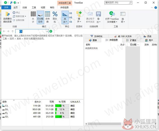Image resolution: width=159 pixels, height=131 pixels.
Task: Click the scrollbar left arrow in details panel
Action: click(x=86, y=124)
